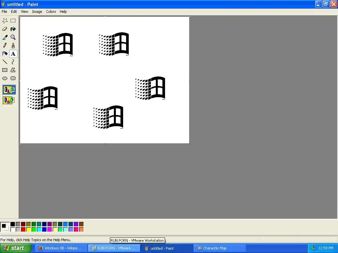Activate the Airbrush spray tool
Screen dimensions: 338x253
pos(5,54)
